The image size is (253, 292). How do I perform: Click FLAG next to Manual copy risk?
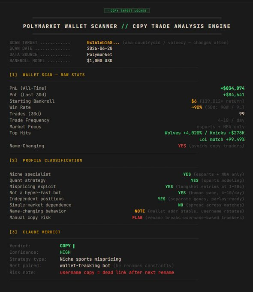coord(137,218)
